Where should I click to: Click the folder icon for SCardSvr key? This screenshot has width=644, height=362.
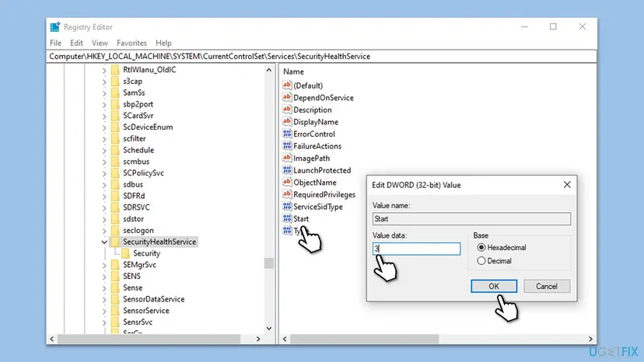coord(115,115)
